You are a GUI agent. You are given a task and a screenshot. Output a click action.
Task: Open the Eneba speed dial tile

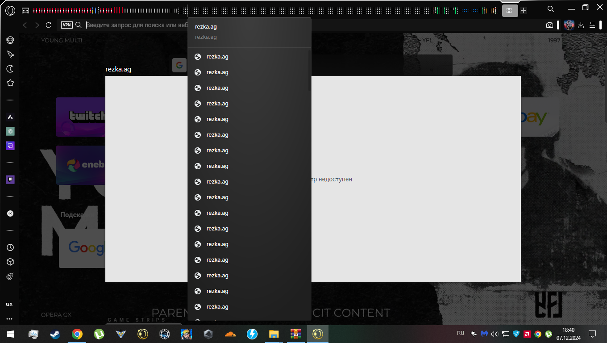81,165
